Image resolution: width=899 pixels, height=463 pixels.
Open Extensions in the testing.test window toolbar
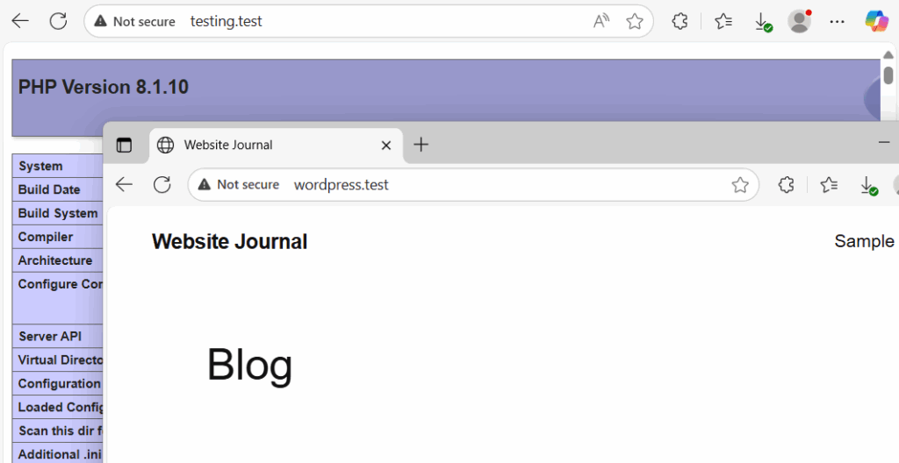click(x=680, y=22)
